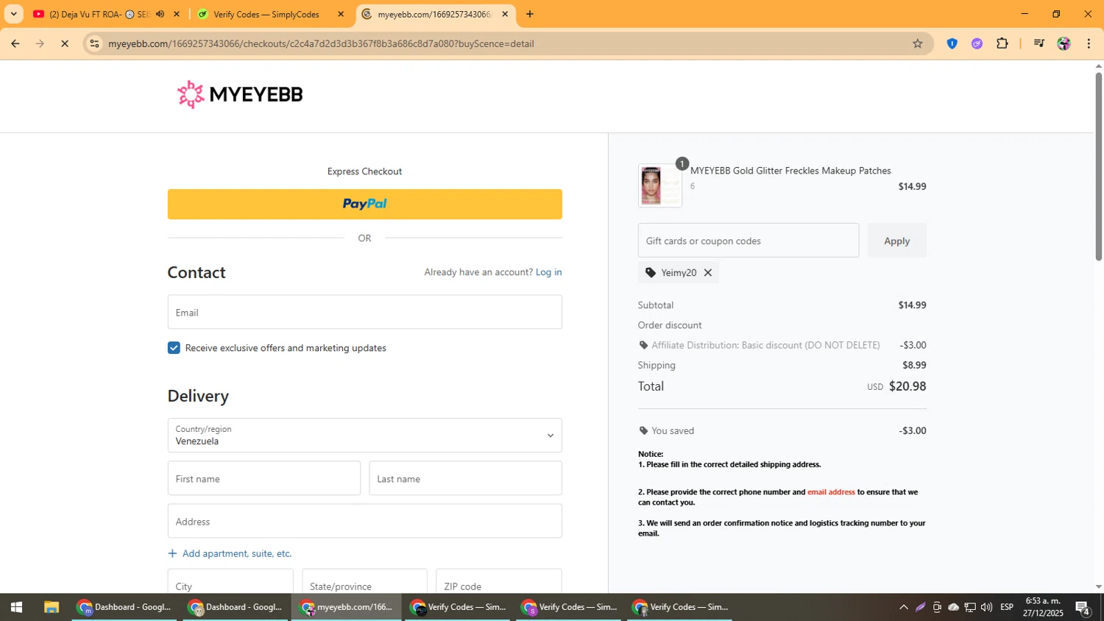Open the Chrome profile avatar

coord(1064,43)
